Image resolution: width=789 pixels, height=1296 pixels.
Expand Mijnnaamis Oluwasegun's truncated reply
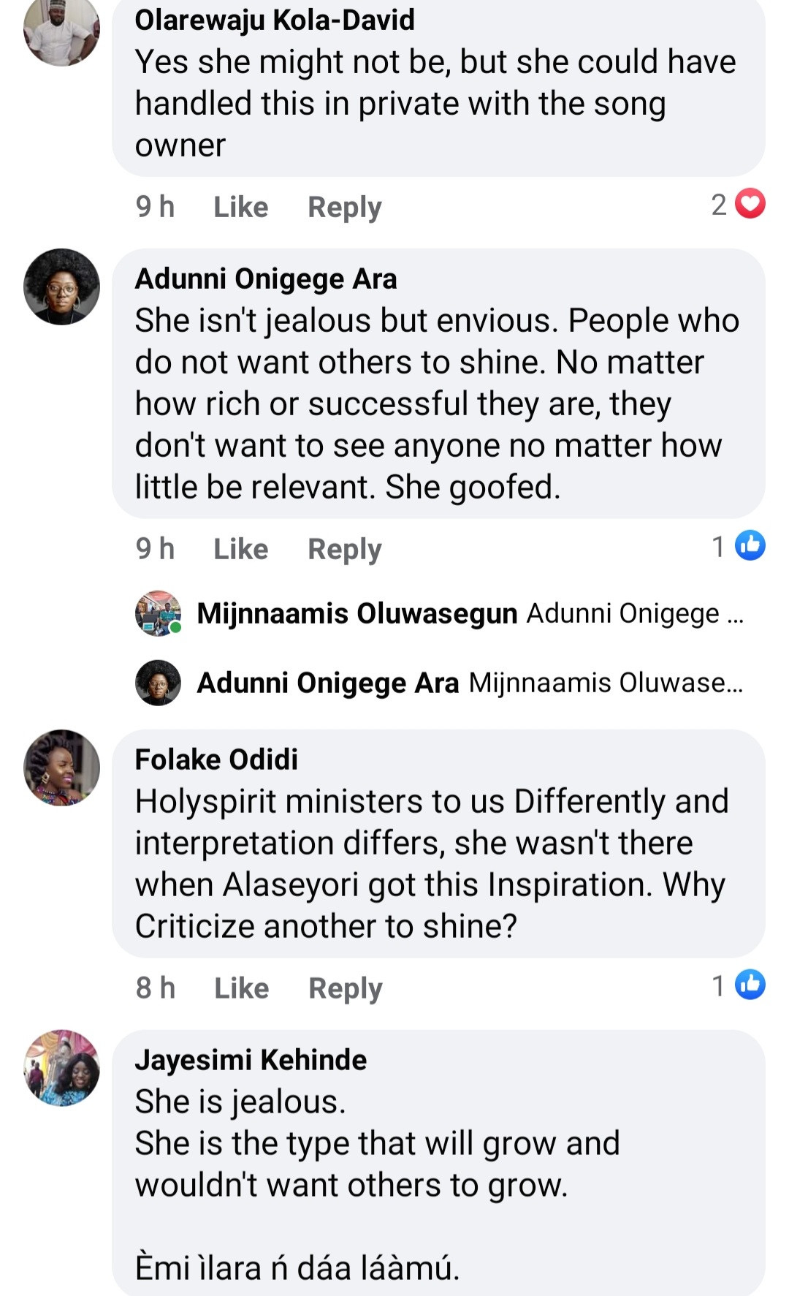point(634,613)
